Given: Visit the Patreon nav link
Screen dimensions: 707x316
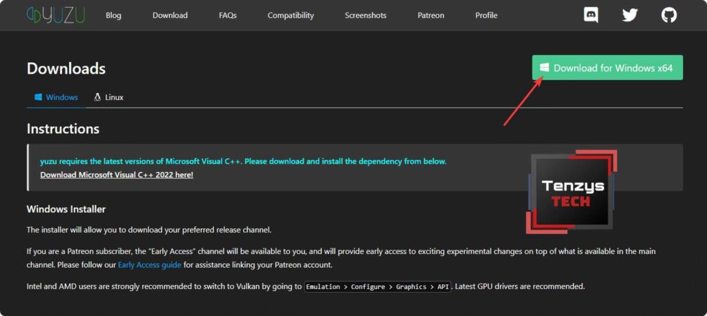Looking at the screenshot, I should click(431, 15).
